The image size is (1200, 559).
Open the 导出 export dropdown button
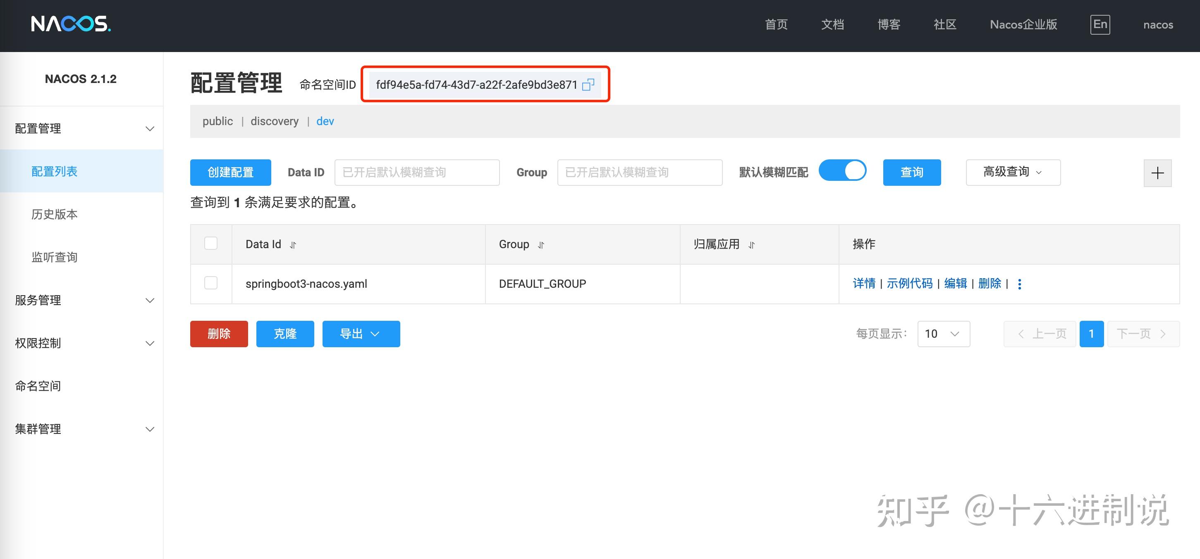(361, 334)
